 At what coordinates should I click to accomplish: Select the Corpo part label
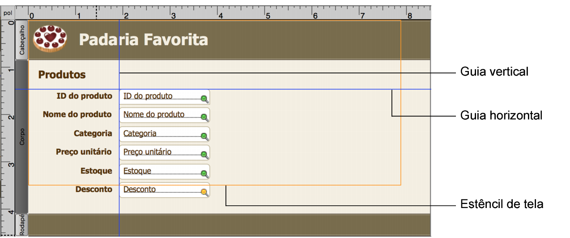(21, 137)
